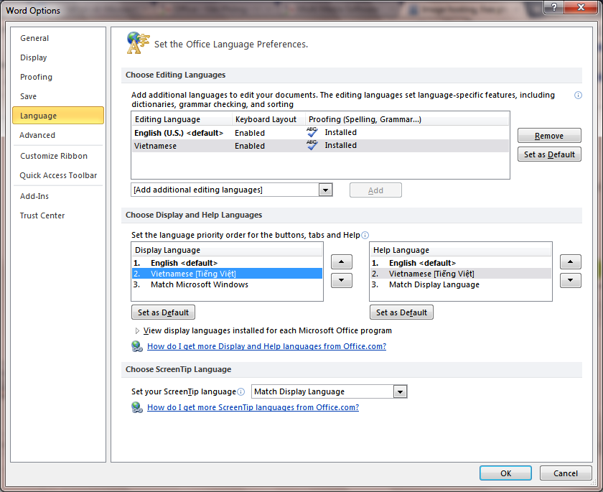Expand View display languages installed for each program

point(137,331)
